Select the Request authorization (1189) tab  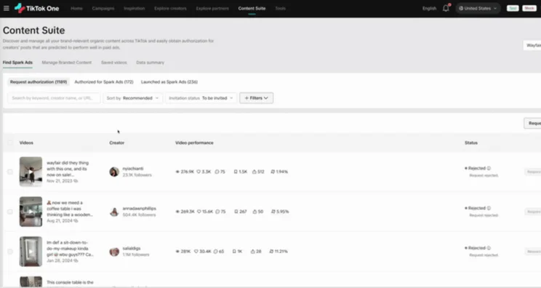[39, 81]
